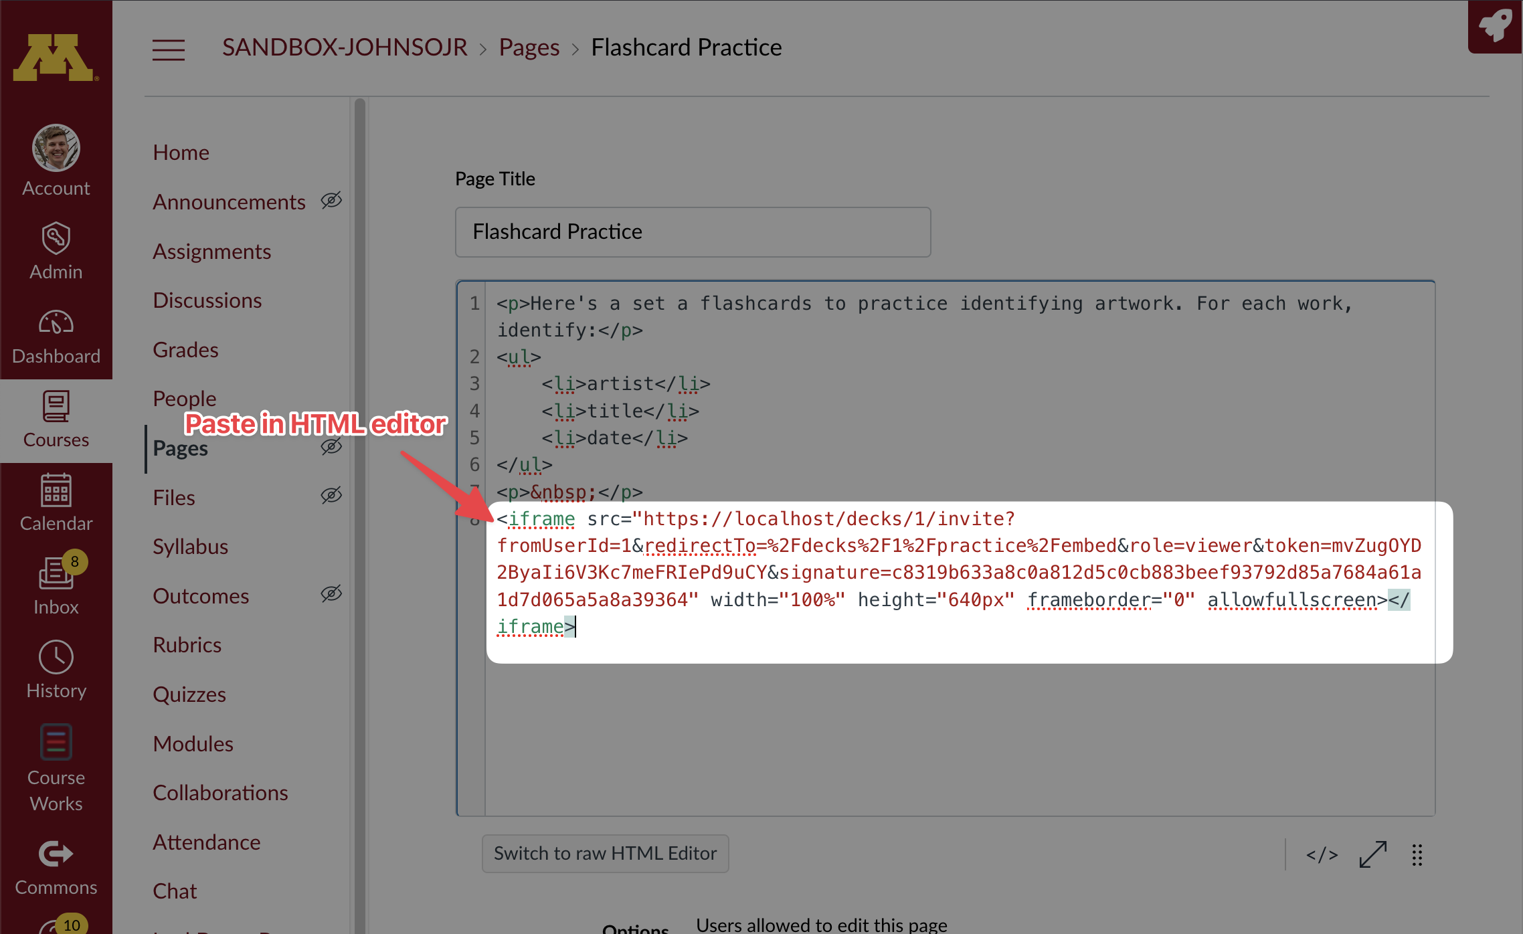Open the Course Works icon
Viewport: 1523px width, 934px height.
click(56, 742)
